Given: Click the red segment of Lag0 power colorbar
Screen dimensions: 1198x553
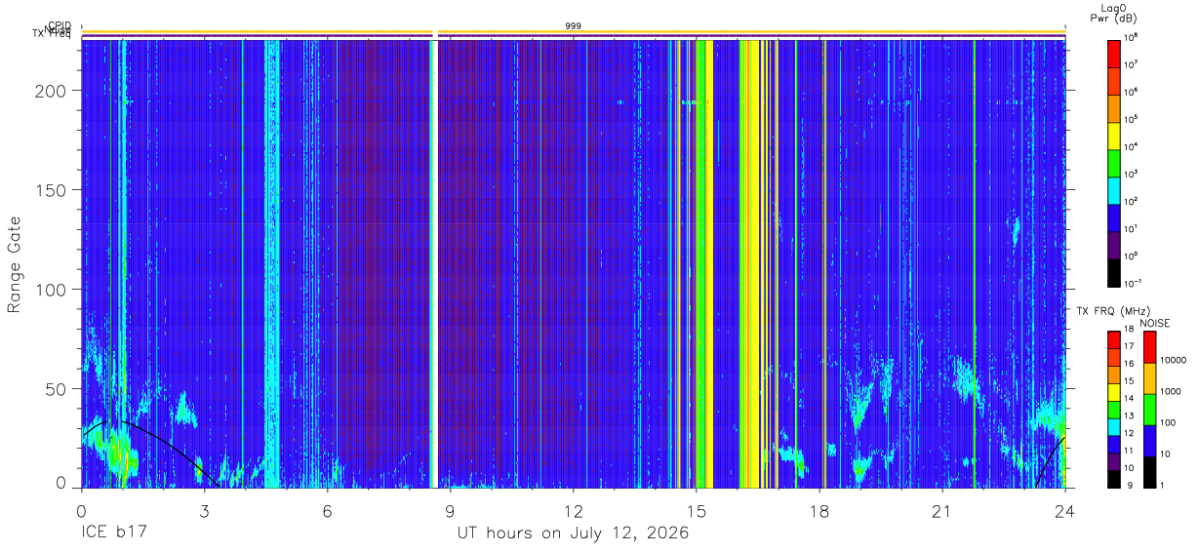Looking at the screenshot, I should click(x=1113, y=52).
